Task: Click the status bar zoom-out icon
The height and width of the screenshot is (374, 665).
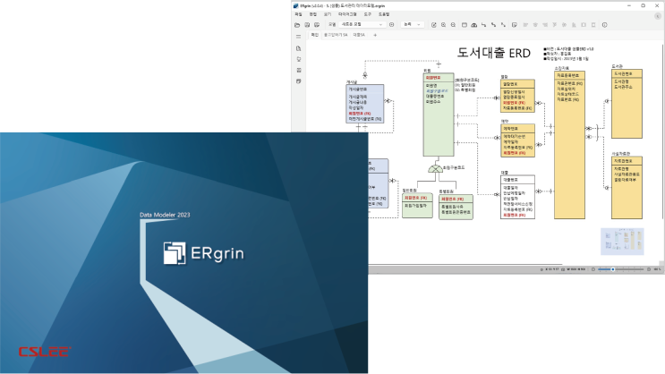Action: click(x=593, y=269)
